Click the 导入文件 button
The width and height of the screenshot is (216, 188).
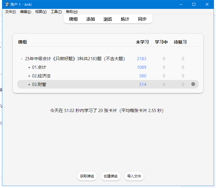tap(134, 176)
